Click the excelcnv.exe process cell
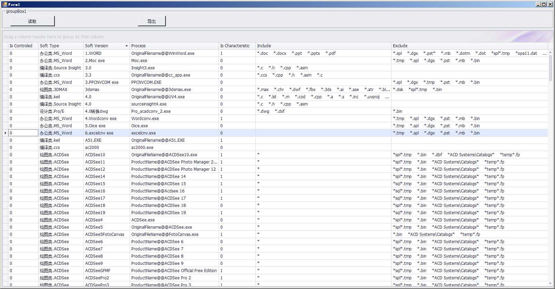The height and width of the screenshot is (289, 555). coord(174,133)
